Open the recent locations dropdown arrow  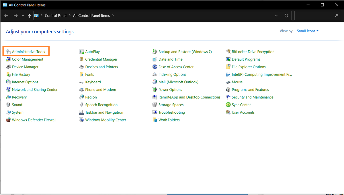click(23, 16)
